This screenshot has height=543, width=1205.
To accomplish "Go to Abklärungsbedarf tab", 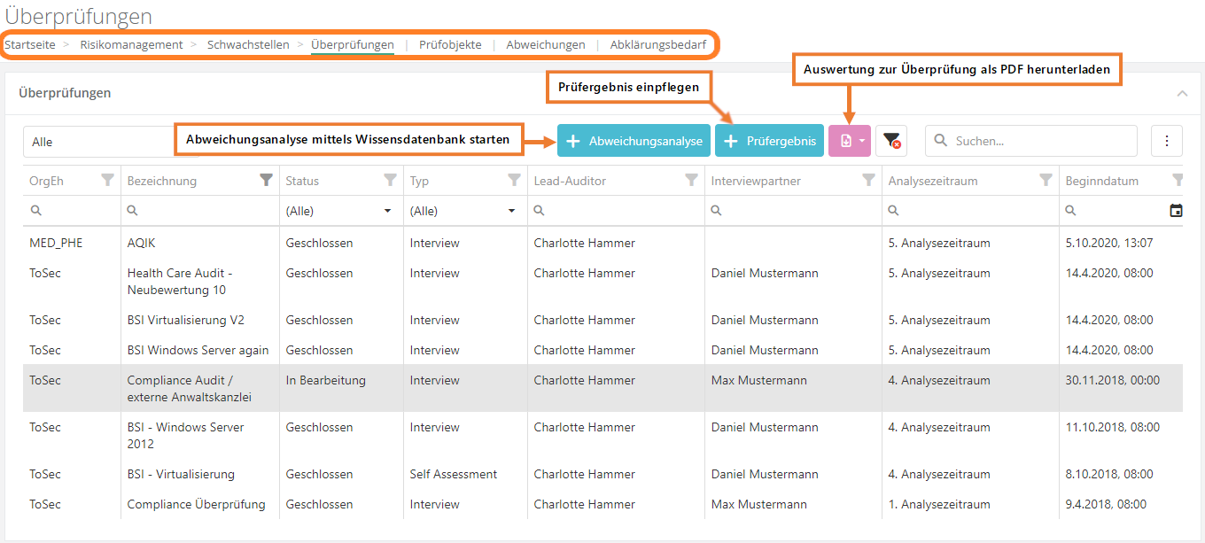I will (x=658, y=44).
